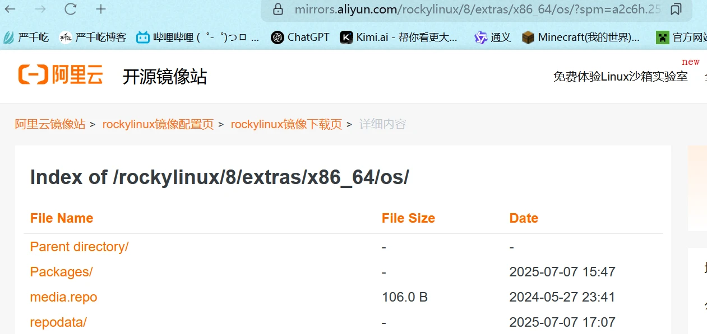This screenshot has height=334, width=707.
Task: Open a new tab with plus icon
Action: pos(101,9)
